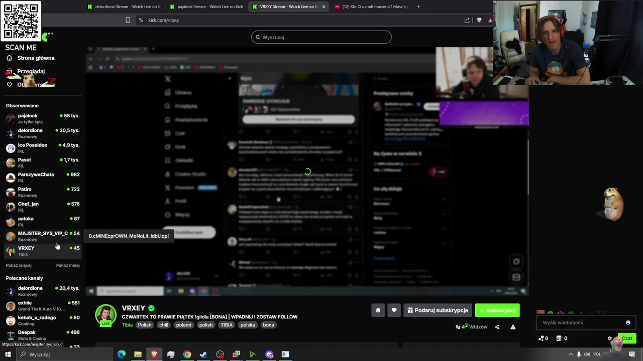Open Ice Poseidon channel in sidebar
Viewport: 643px width, 361px height.
coord(43,148)
